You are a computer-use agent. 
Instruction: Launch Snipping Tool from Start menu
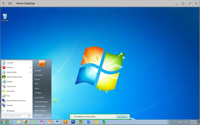coord(11,86)
